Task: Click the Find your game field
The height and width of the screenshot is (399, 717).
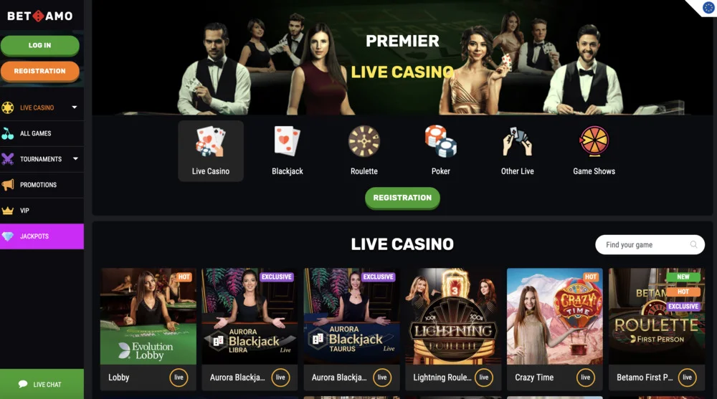Action: [650, 244]
